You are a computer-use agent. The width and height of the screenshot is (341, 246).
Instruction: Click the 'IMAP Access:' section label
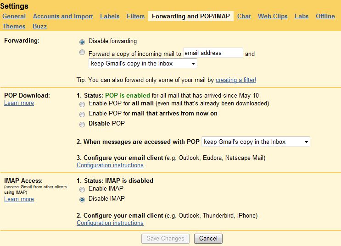(23, 180)
